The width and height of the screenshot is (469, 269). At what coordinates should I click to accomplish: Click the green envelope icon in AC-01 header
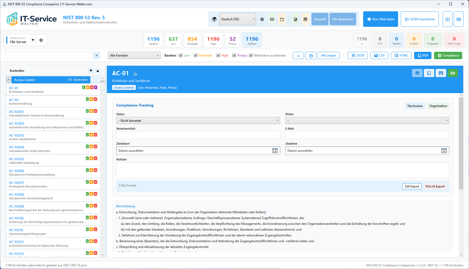452,73
